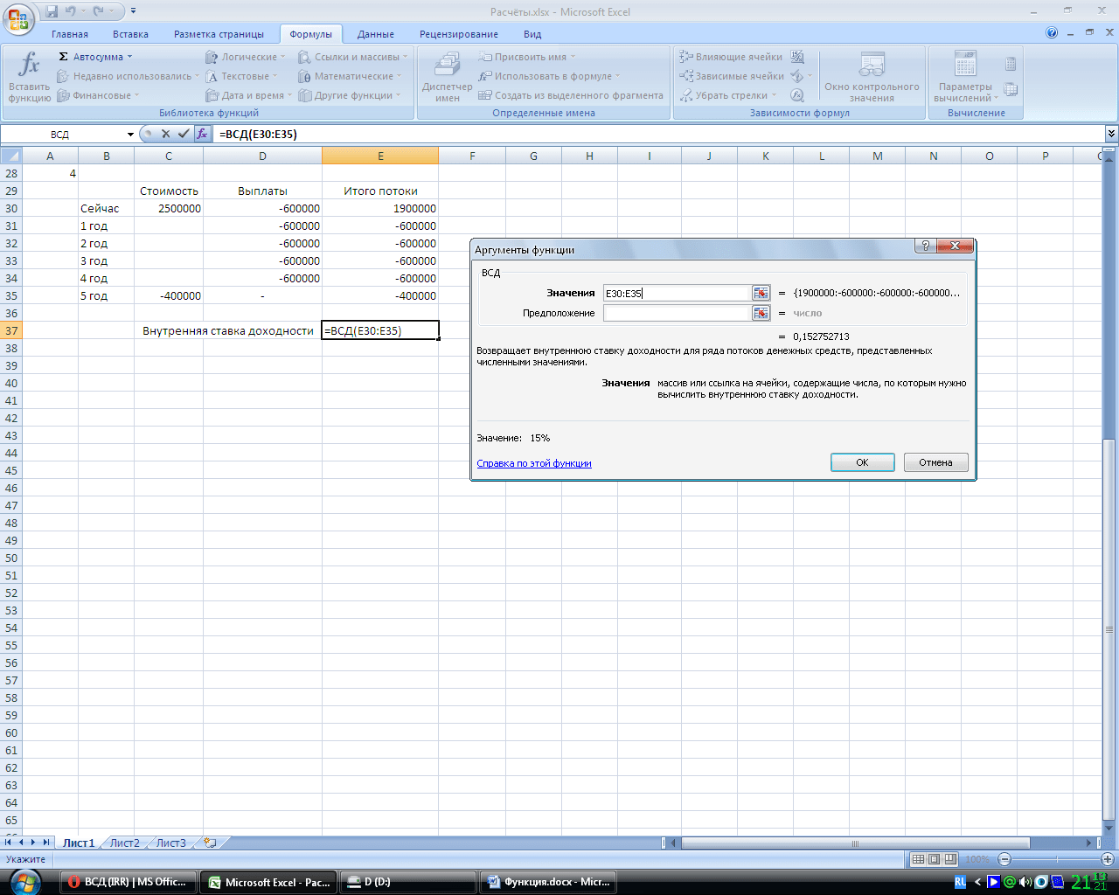Image resolution: width=1119 pixels, height=895 pixels.
Task: Open the Windows Start menu
Action: 24,881
